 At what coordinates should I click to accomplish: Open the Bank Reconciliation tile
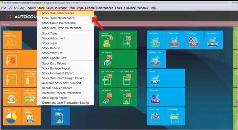(x=13, y=97)
